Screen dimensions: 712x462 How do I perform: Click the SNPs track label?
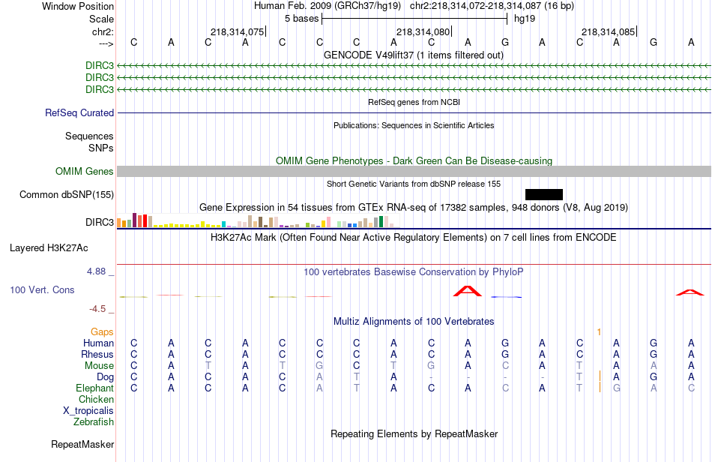tap(101, 148)
